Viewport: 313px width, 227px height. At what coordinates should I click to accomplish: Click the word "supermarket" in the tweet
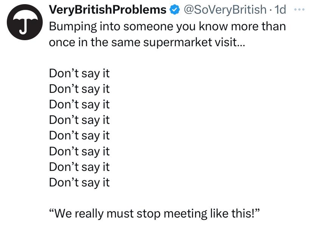pyautogui.click(x=177, y=42)
